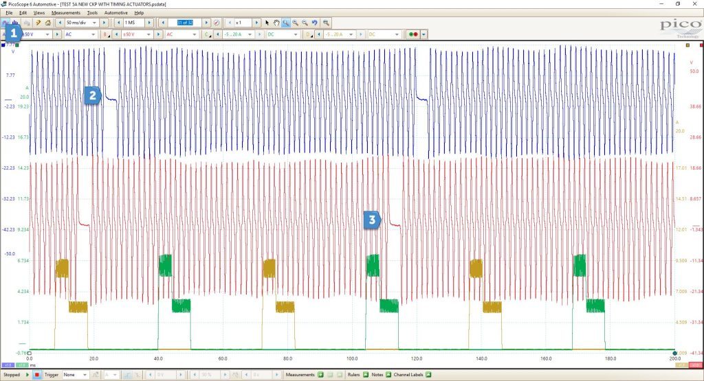Click the home icon in toolbar
The image size is (704, 381).
click(47, 23)
